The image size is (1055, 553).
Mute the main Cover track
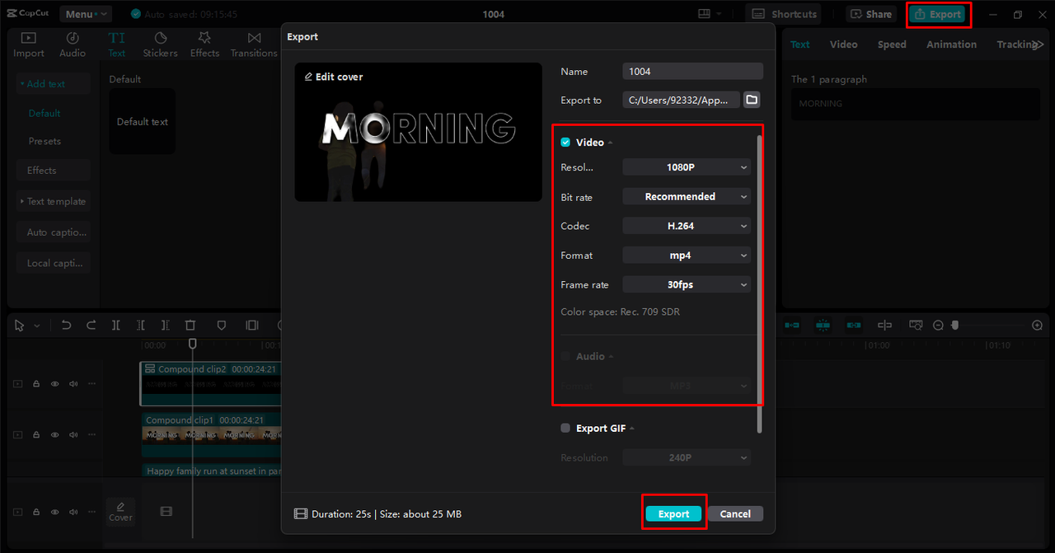73,512
